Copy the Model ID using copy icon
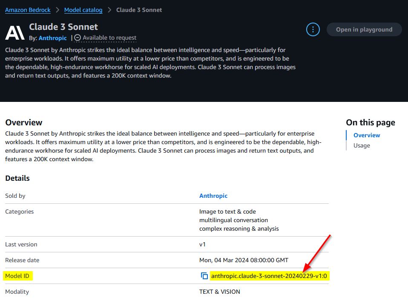 204,276
